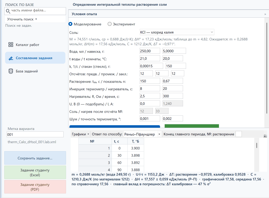Click the T, °Б column header

[135, 142]
